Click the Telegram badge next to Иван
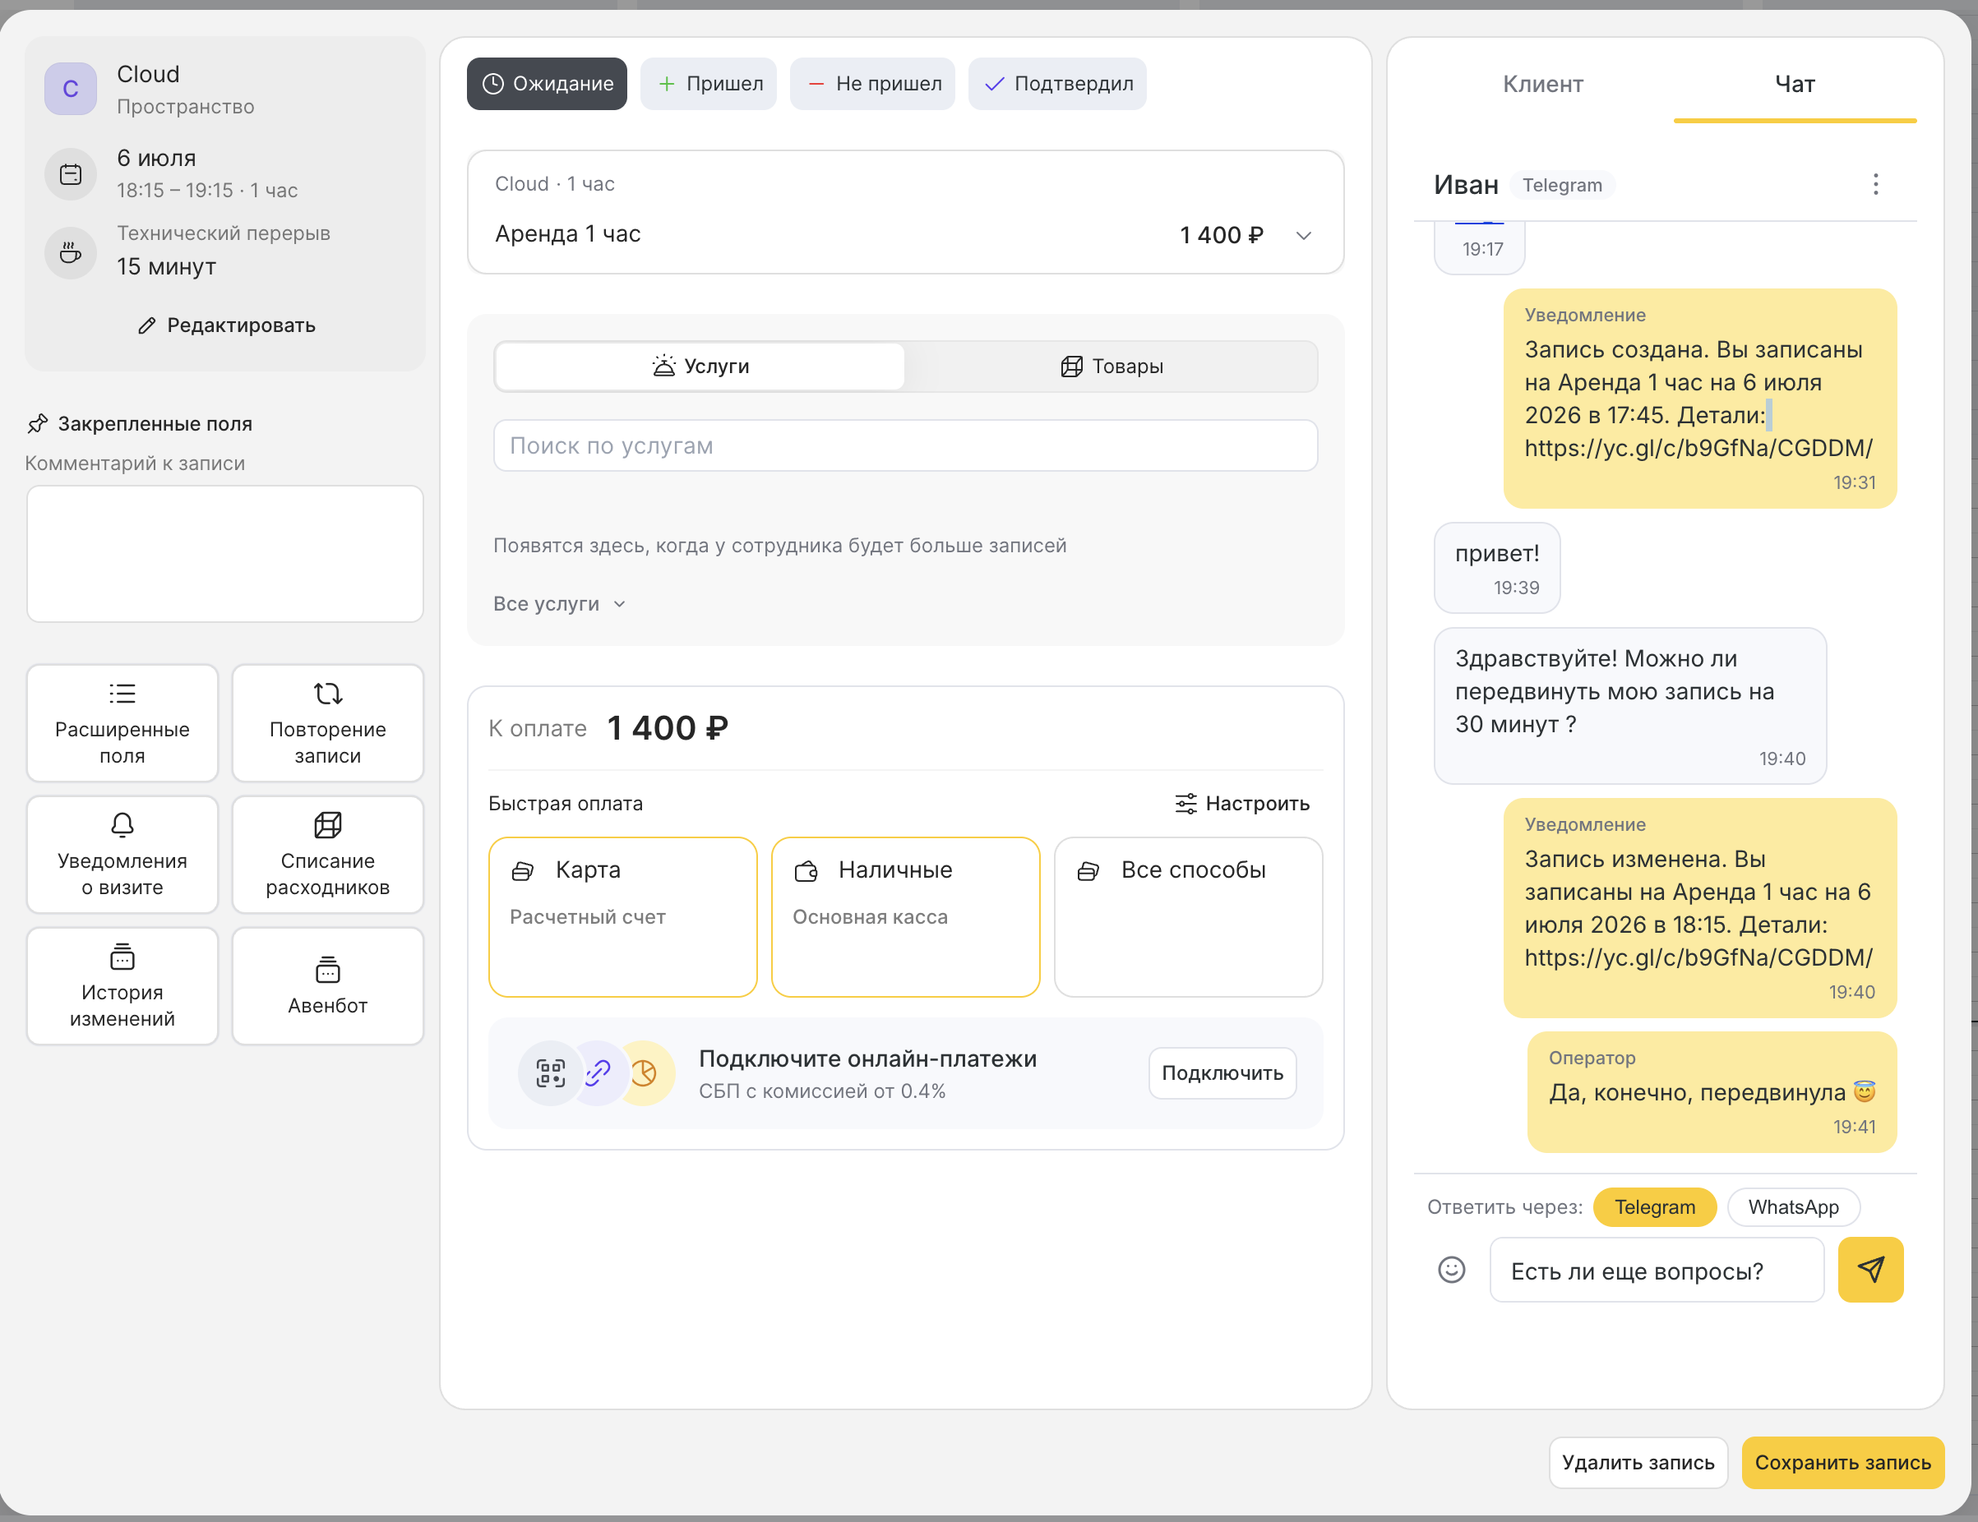 click(1562, 185)
